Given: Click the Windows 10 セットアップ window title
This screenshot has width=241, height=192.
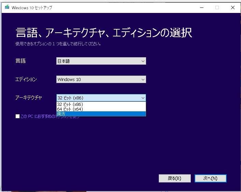Looking at the screenshot, I should (x=32, y=7).
